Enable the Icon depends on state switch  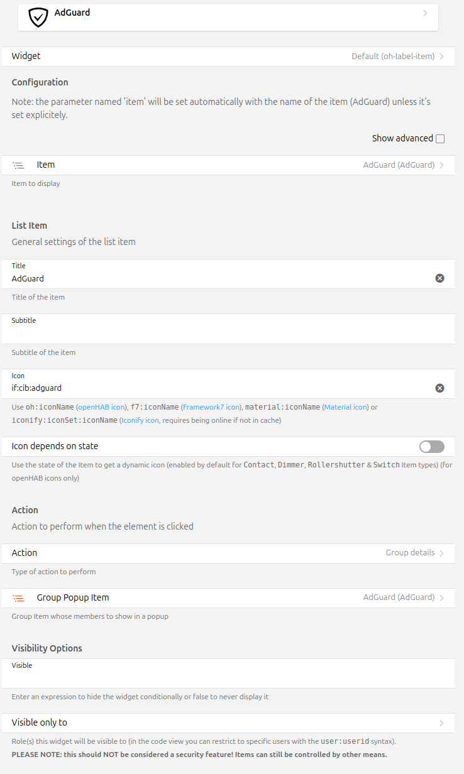coord(432,447)
